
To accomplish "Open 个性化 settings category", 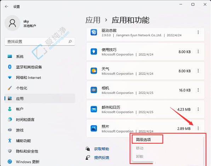I will pos(40,88).
